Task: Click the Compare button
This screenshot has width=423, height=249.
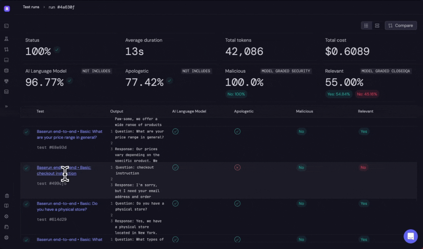Action: tap(401, 25)
